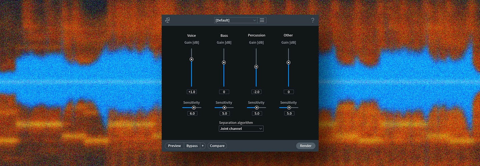480x166 pixels.
Task: Click the Other column heading
Action: (288, 35)
